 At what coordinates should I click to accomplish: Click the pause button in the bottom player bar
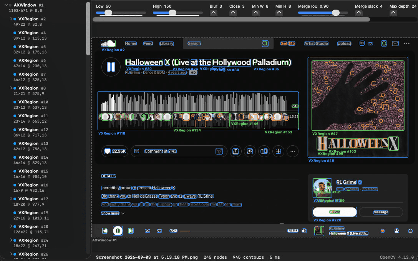[118, 231]
